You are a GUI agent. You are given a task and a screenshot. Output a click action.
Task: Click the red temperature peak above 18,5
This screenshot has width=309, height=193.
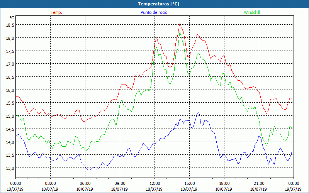tap(180, 23)
